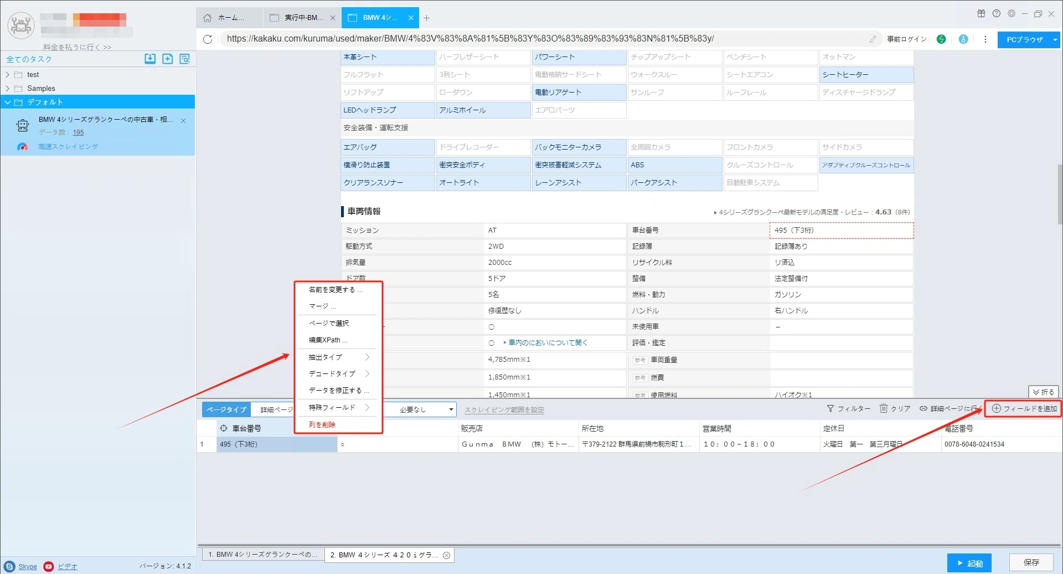The height and width of the screenshot is (574, 1063).
Task: Click the new task plus icon
Action: [x=167, y=59]
